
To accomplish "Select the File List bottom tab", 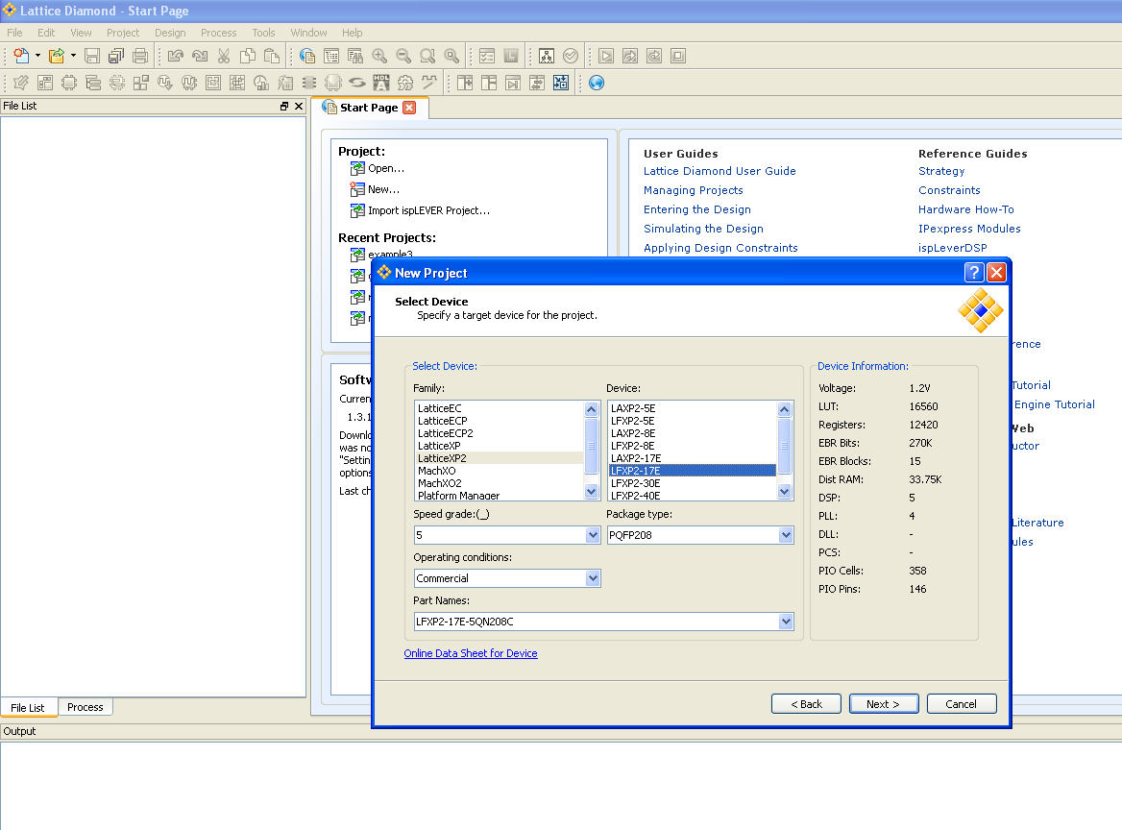I will [x=28, y=708].
